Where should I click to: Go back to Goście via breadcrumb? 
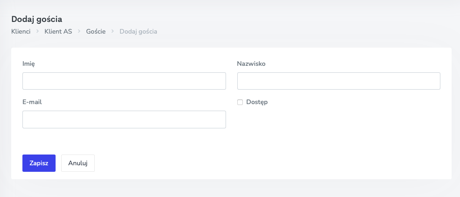click(x=96, y=32)
